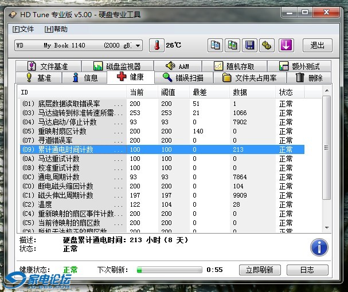
Task: Click data value 1066
Action: [240, 113]
